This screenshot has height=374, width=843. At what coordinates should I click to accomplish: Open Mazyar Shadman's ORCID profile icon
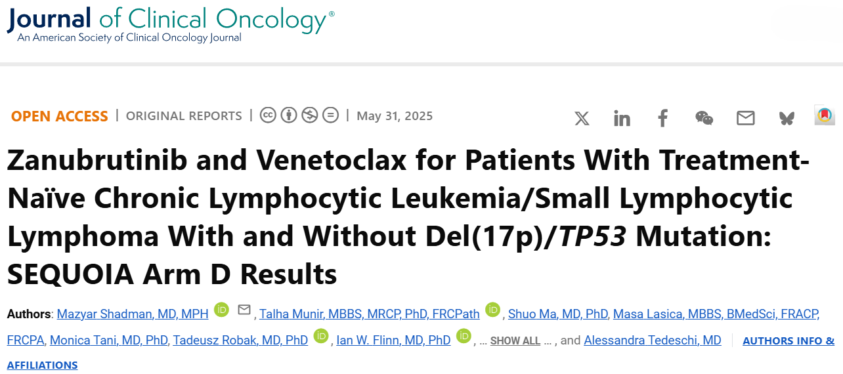[x=221, y=310]
